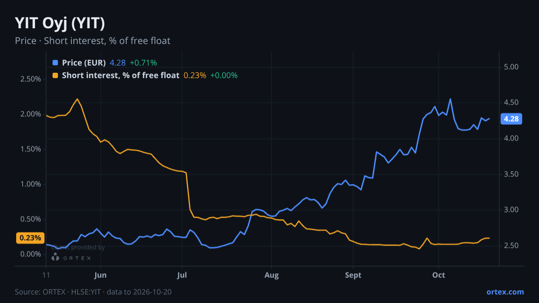The image size is (539, 303).
Task: Click the Aug x-axis label
Action: click(x=271, y=275)
